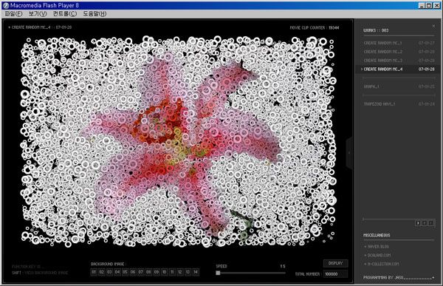Image resolution: width=443 pixels, height=286 pixels.
Task: Click the CREATE RANDOM MC_4 canvas title
Action: click(40, 27)
